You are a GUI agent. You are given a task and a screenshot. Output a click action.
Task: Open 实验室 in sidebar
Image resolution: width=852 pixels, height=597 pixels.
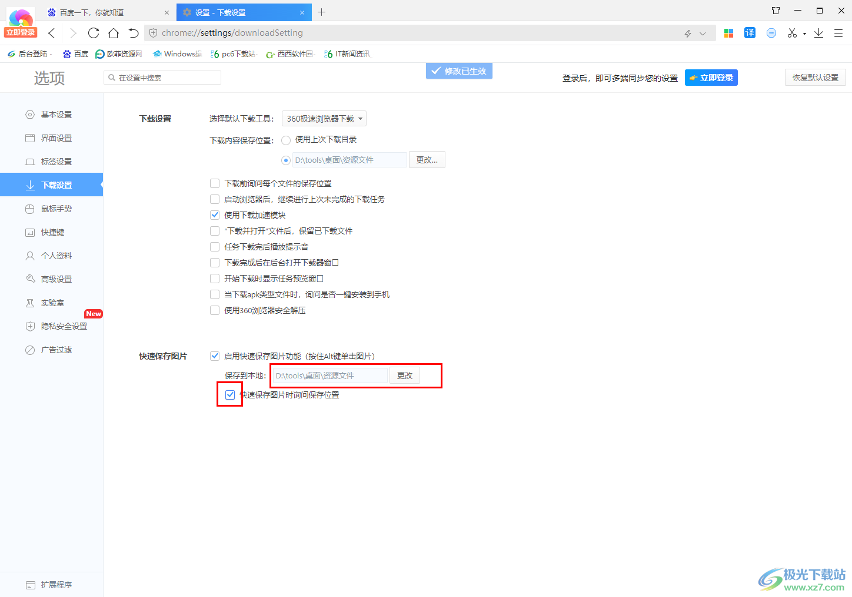point(51,303)
